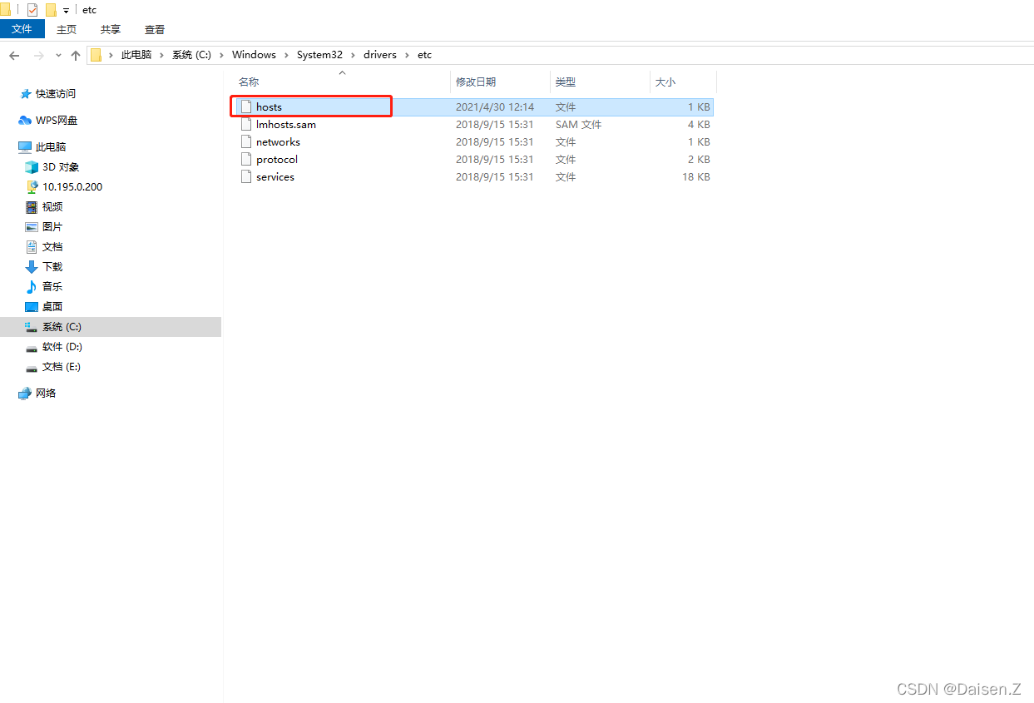1034x703 pixels.
Task: Click 图片 picture icon in sidebar
Action: click(32, 227)
